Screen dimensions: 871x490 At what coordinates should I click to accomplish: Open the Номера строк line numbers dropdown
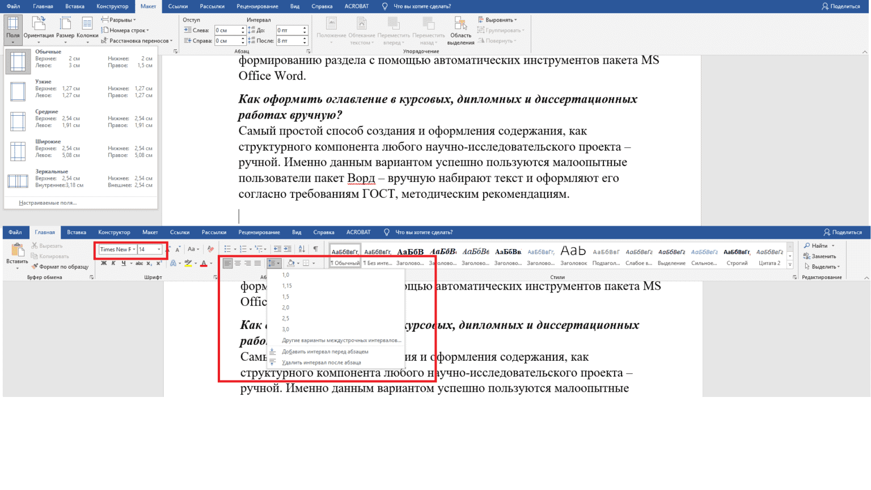point(125,31)
